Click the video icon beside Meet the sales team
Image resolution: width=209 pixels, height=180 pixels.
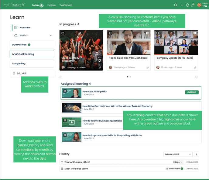point(62,169)
